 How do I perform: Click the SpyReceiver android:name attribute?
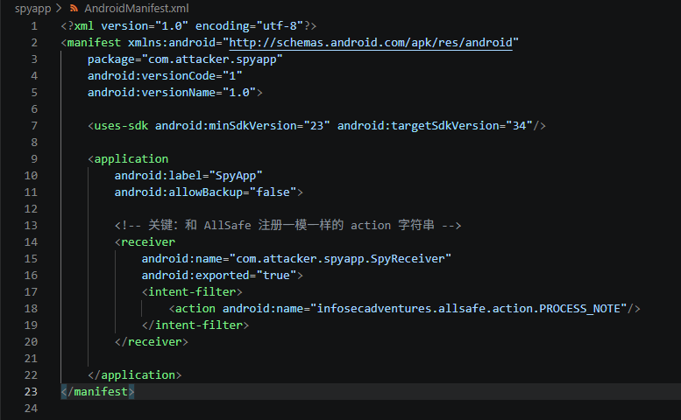(296, 259)
